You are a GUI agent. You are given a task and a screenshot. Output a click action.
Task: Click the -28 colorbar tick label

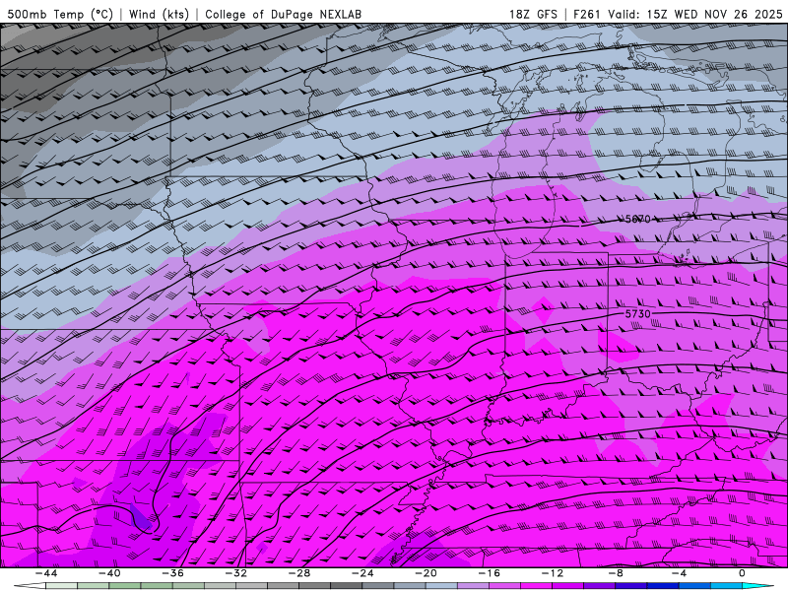click(299, 573)
